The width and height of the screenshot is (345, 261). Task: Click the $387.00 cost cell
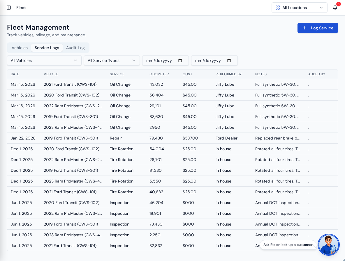pyautogui.click(x=190, y=138)
